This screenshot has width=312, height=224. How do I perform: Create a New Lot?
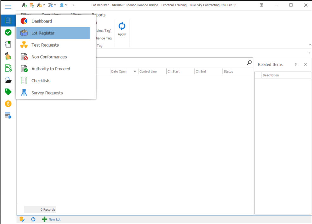51,220
